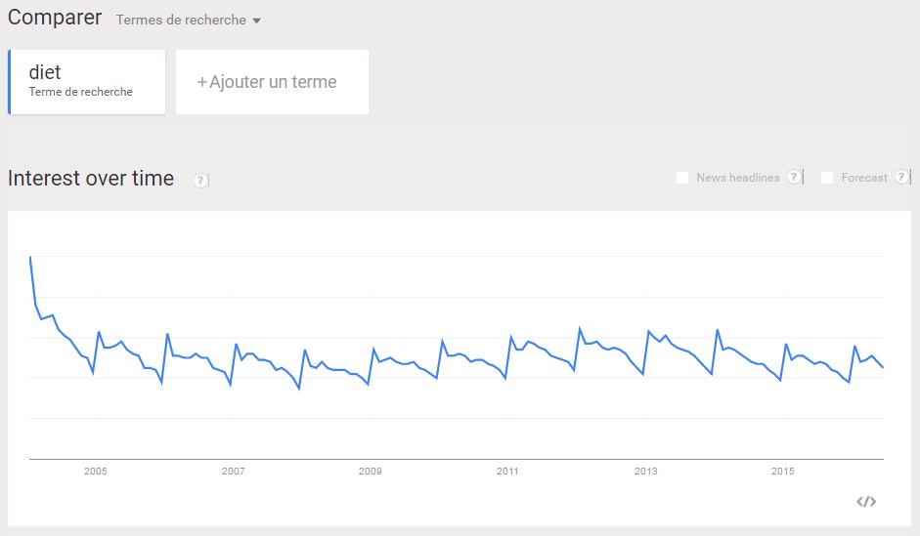920x536 pixels.
Task: Click the News headlines label text
Action: pyautogui.click(x=738, y=178)
